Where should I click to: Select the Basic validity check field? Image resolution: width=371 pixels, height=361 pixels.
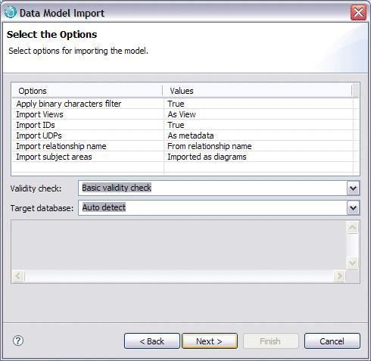click(x=213, y=188)
